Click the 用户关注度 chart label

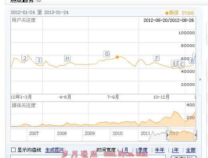[x=24, y=20]
